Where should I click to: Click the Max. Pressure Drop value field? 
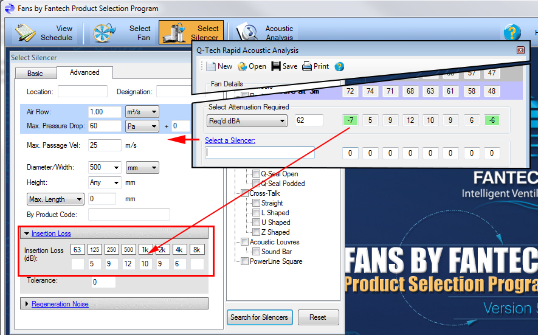click(105, 126)
